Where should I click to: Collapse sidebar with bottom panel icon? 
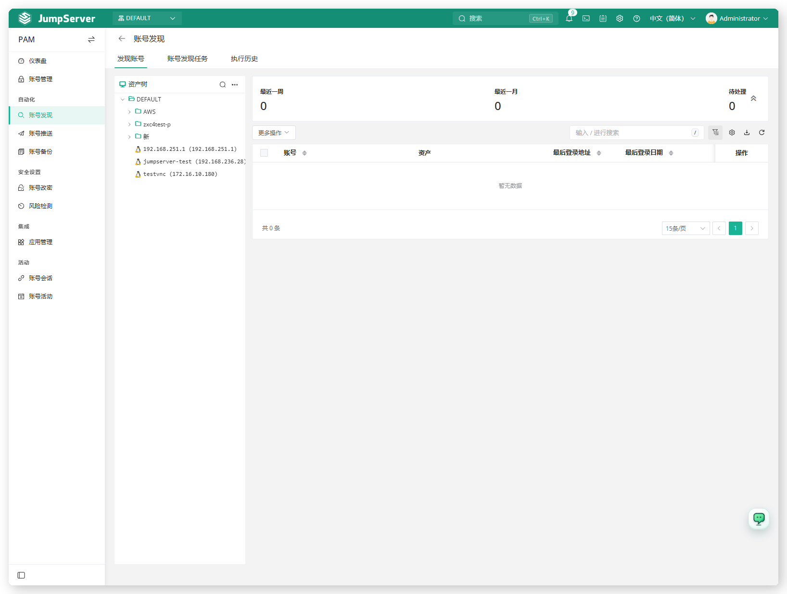(x=21, y=575)
